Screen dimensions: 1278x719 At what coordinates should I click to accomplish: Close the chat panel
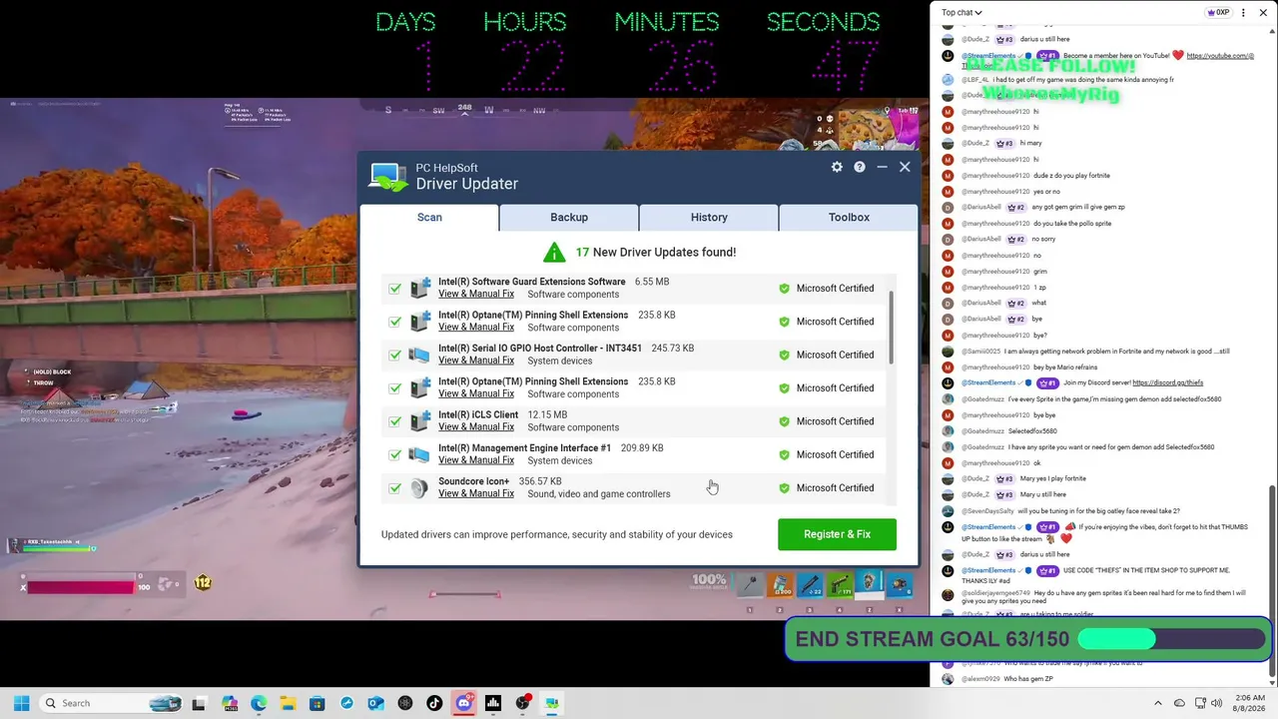pos(1263,13)
